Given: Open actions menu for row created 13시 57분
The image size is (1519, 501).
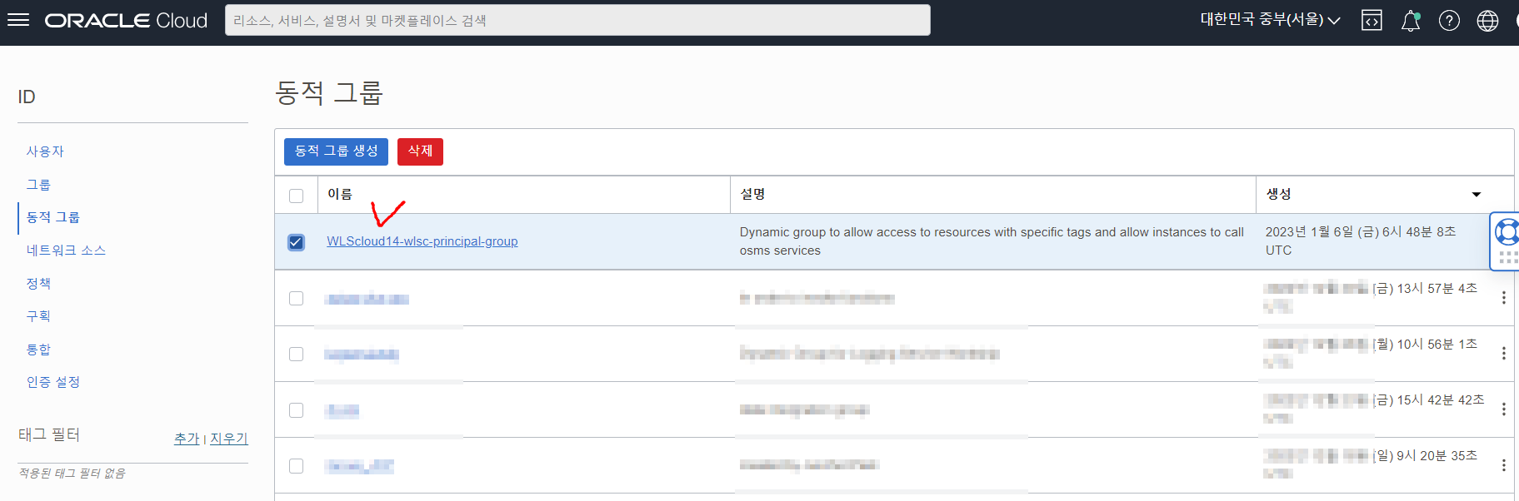Looking at the screenshot, I should pos(1504,298).
